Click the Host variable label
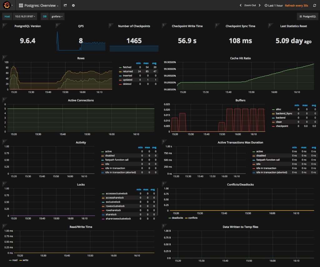This screenshot has height=267, width=320. pos(7,17)
